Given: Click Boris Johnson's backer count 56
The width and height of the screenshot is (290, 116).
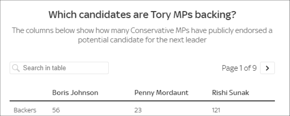Looking at the screenshot, I should [x=56, y=110].
